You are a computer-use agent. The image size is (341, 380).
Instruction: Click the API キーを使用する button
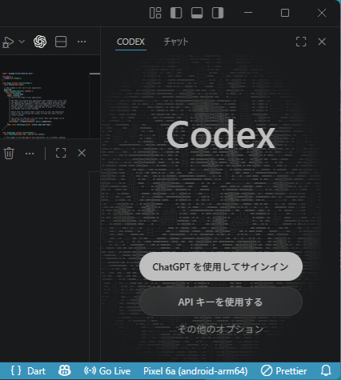pyautogui.click(x=221, y=302)
